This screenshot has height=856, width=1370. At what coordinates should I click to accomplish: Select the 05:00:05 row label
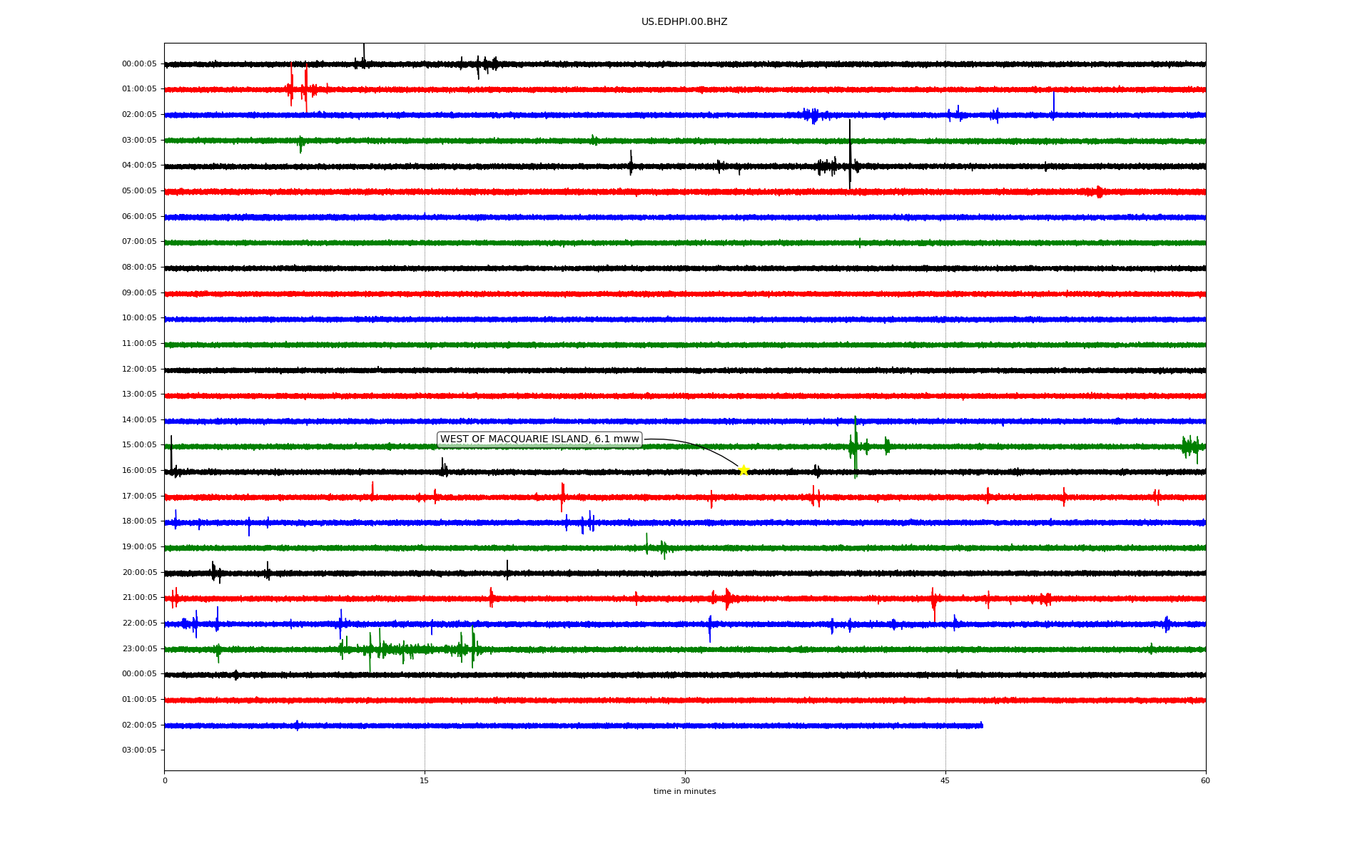pyautogui.click(x=139, y=191)
